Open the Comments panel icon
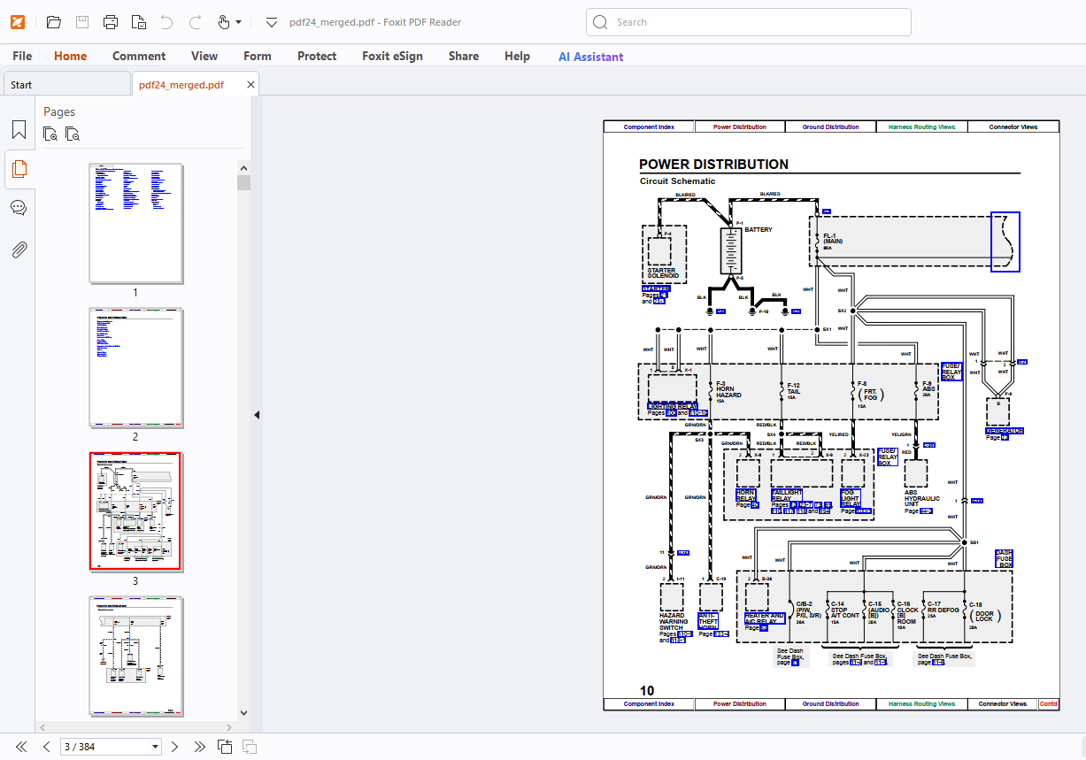This screenshot has height=760, width=1086. click(x=19, y=208)
